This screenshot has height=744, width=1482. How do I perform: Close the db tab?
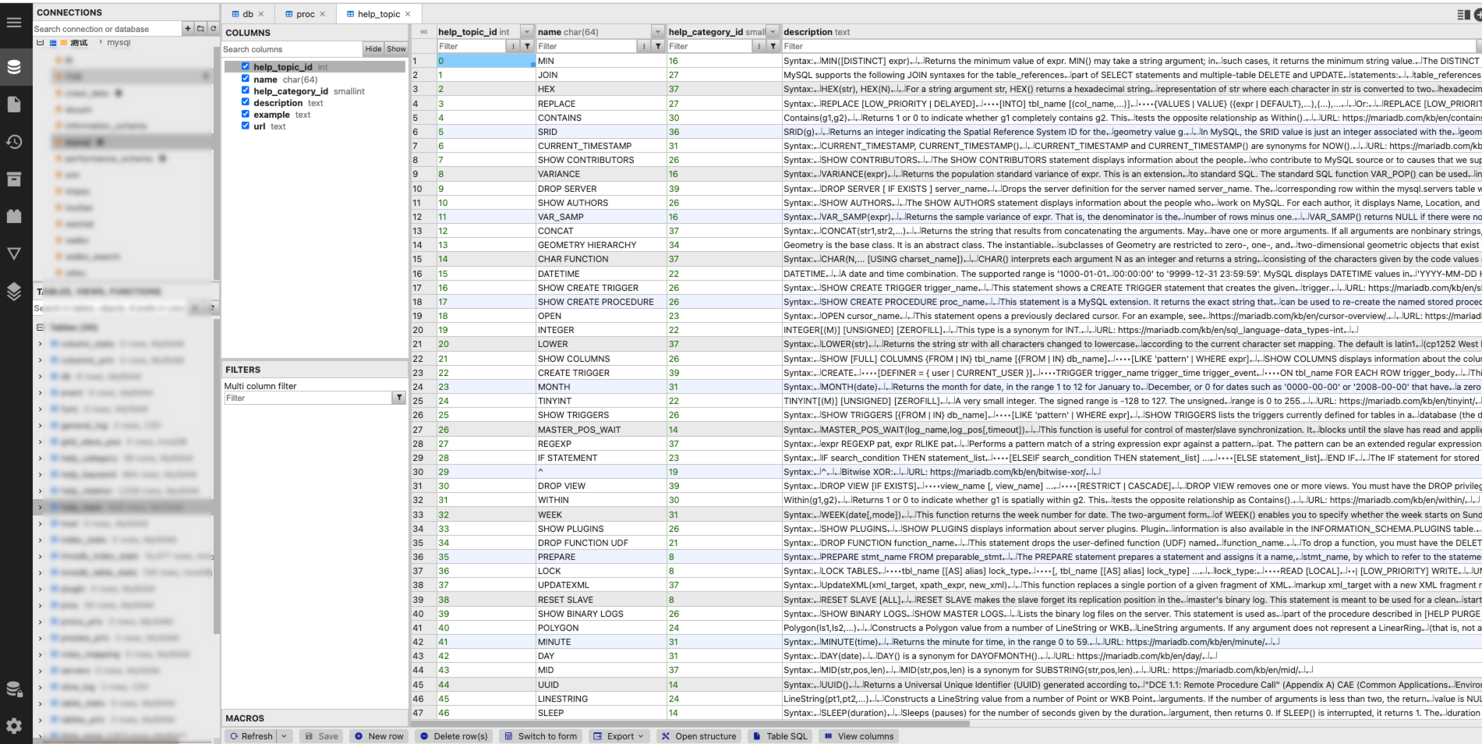pyautogui.click(x=261, y=14)
